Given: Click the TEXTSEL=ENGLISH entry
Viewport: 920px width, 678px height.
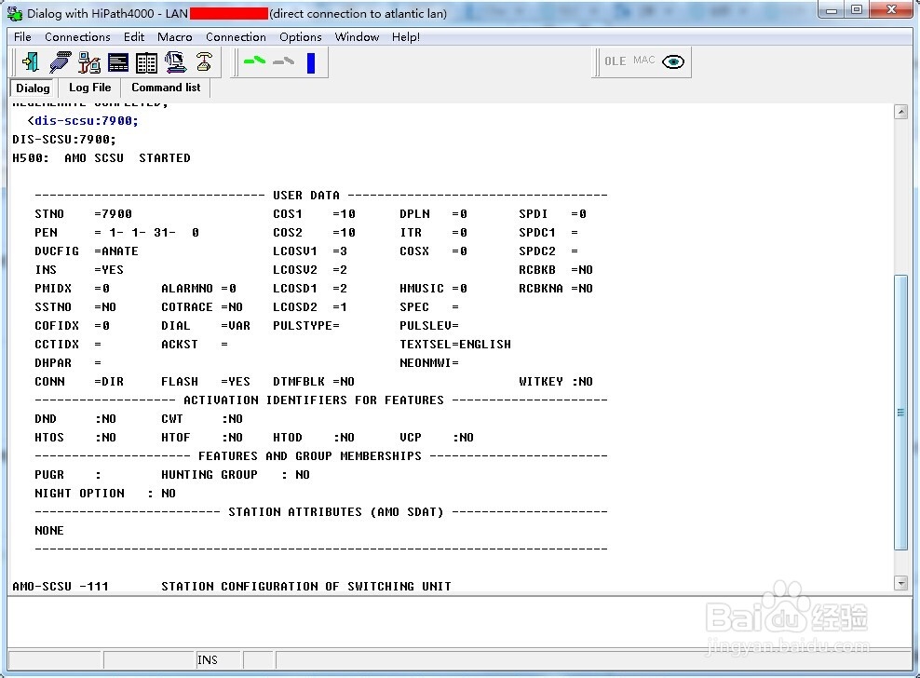Looking at the screenshot, I should point(455,345).
